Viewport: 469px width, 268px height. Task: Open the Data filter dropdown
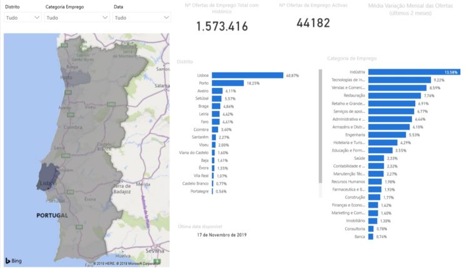[142, 17]
